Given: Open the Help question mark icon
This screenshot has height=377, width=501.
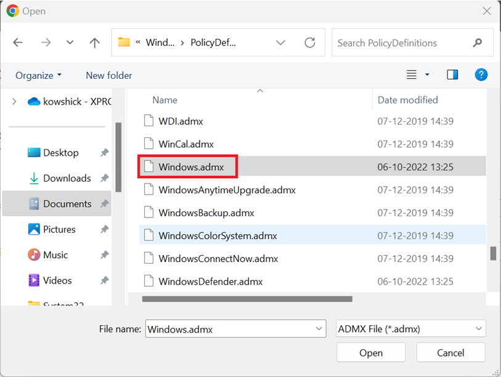Looking at the screenshot, I should (481, 75).
